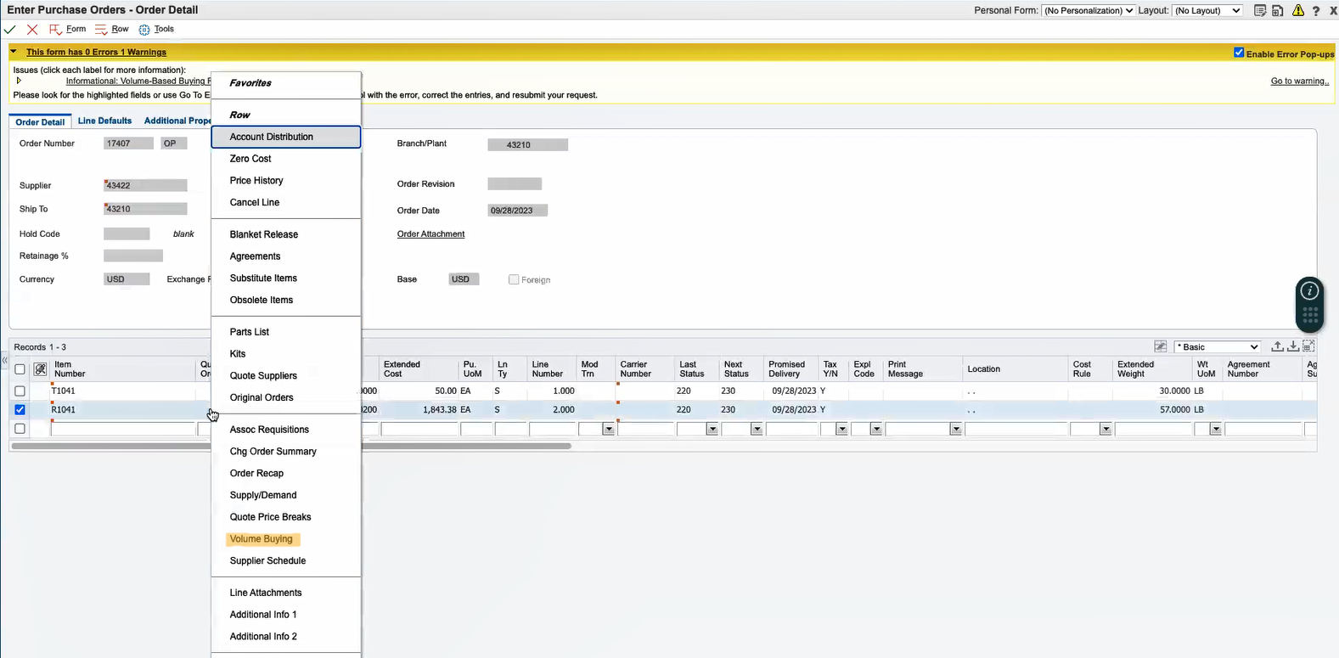Open Blanket Release menu entry
The image size is (1339, 658).
coord(286,234)
